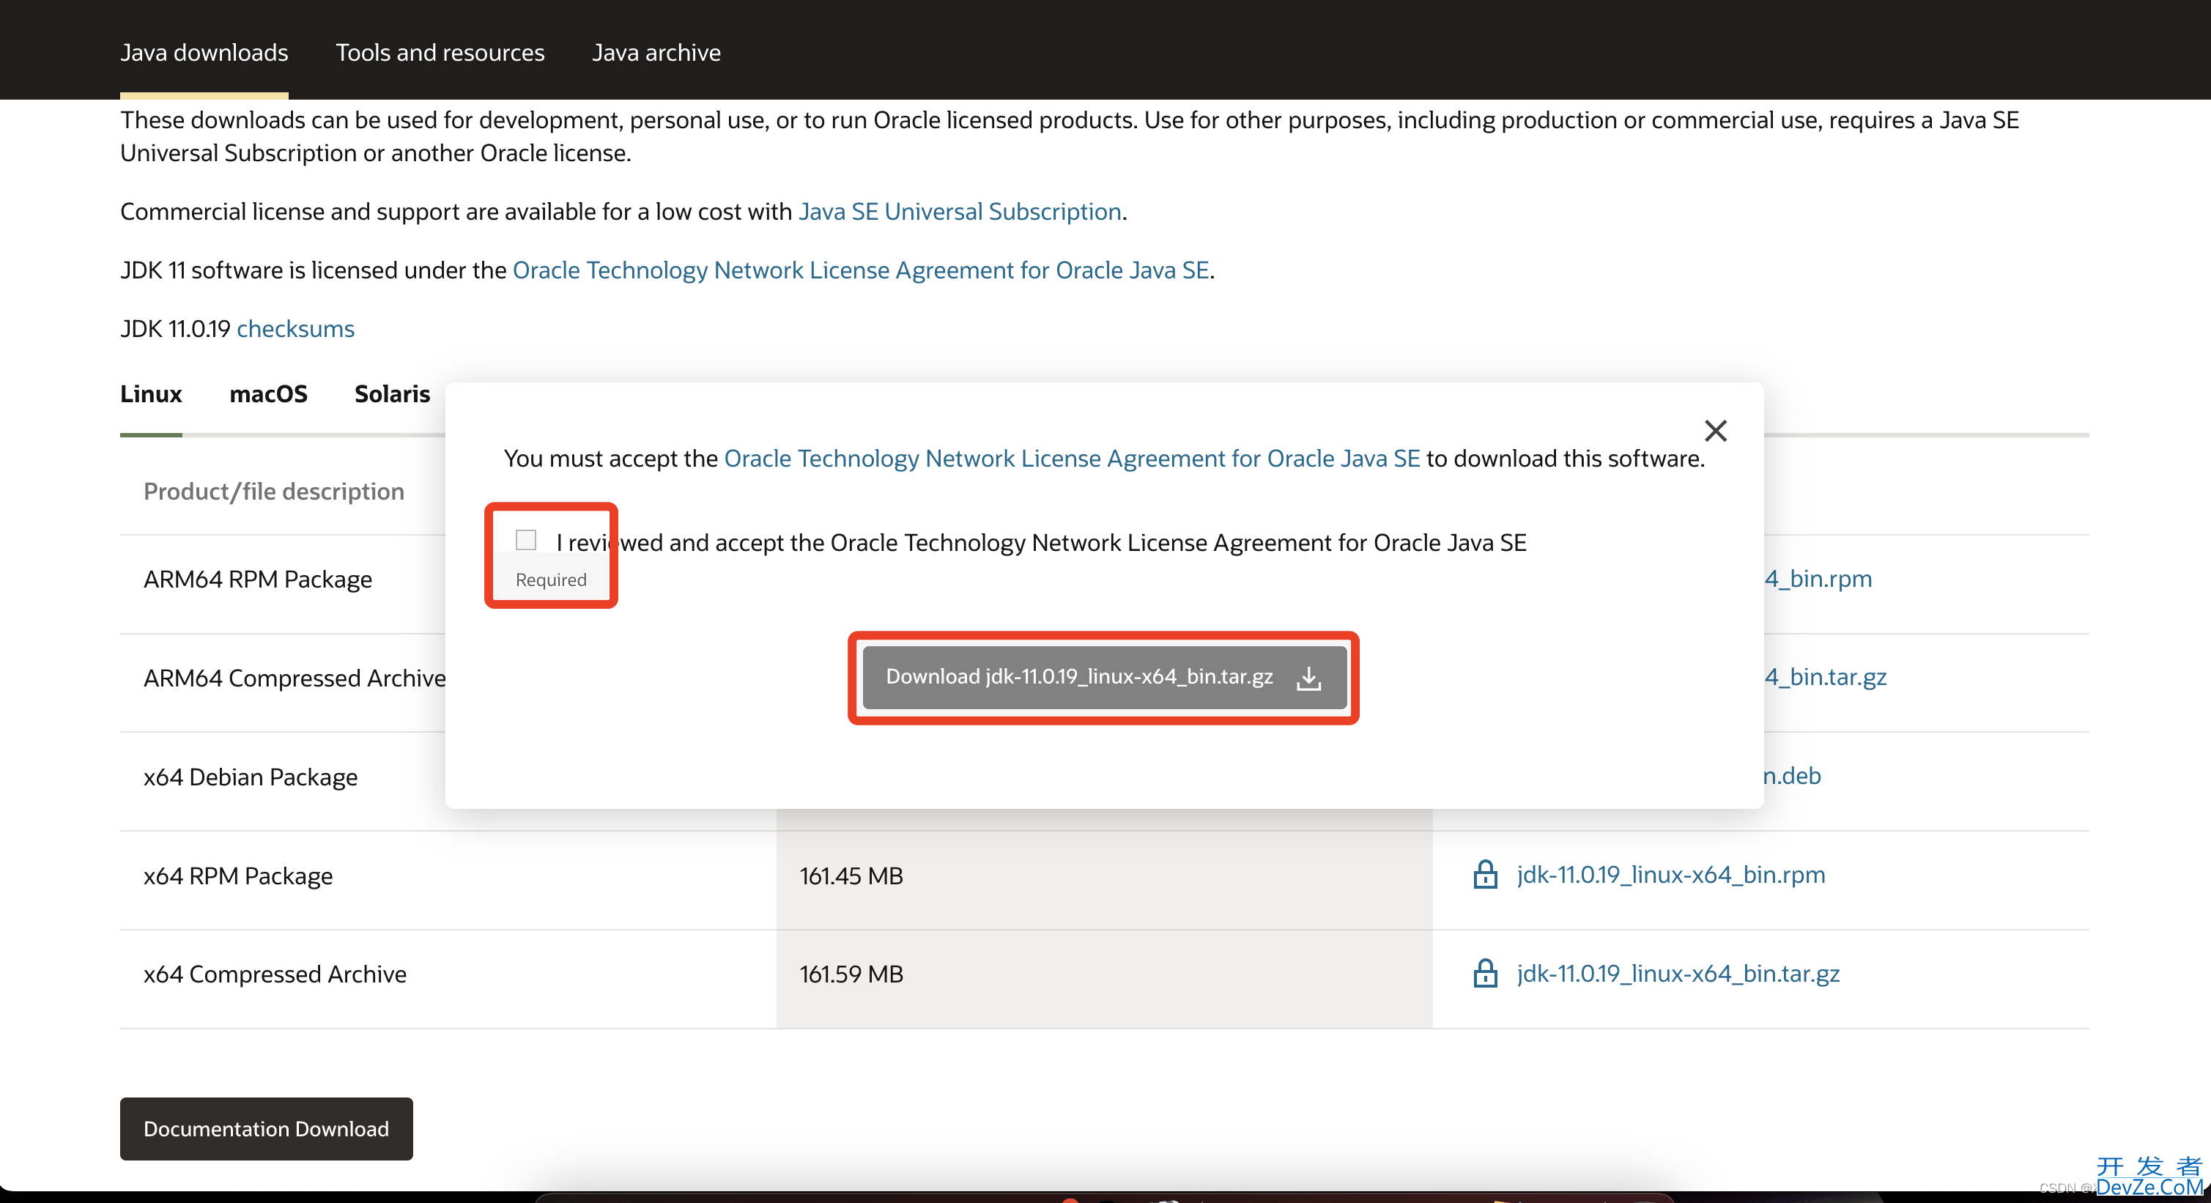Click jdk-11.0.19_linux-x64_bin.tar.gz table link
The width and height of the screenshot is (2211, 1203).
1678,973
